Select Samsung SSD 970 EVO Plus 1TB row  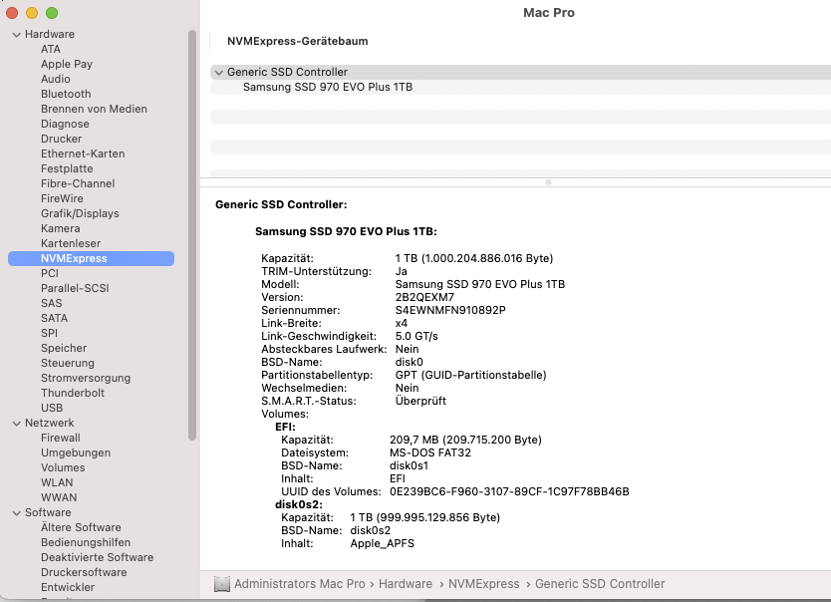click(x=520, y=88)
